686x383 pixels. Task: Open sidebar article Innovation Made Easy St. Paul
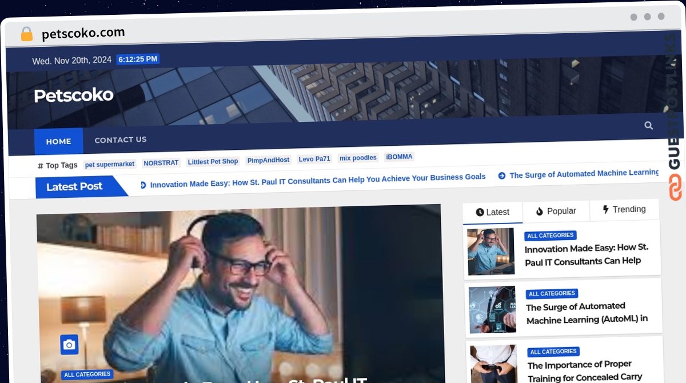tap(586, 254)
